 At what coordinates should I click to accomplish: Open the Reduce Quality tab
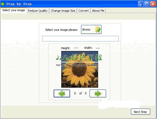tap(38, 11)
